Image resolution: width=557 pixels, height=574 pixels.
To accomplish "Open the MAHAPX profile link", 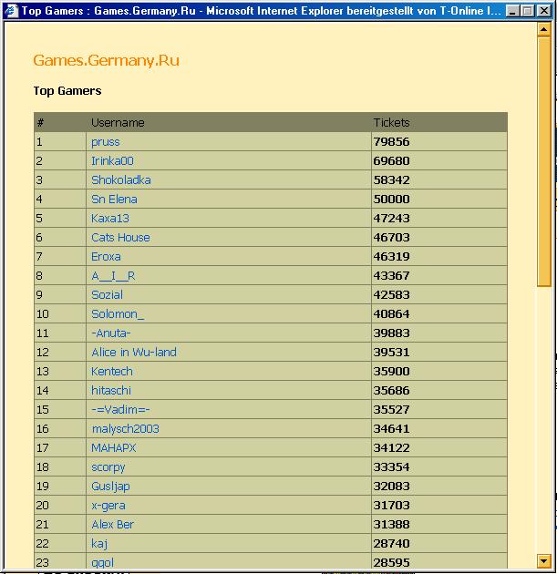I will [x=114, y=448].
